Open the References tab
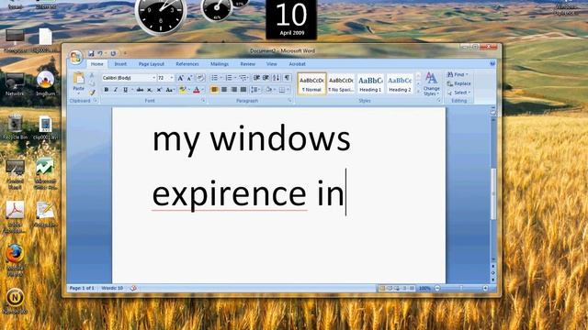The width and height of the screenshot is (588, 330). coord(187,64)
